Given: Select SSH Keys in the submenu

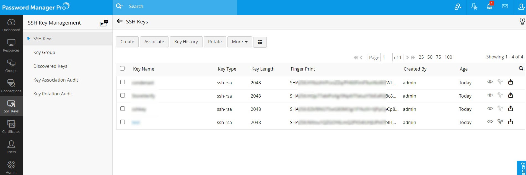Looking at the screenshot, I should coord(68,39).
